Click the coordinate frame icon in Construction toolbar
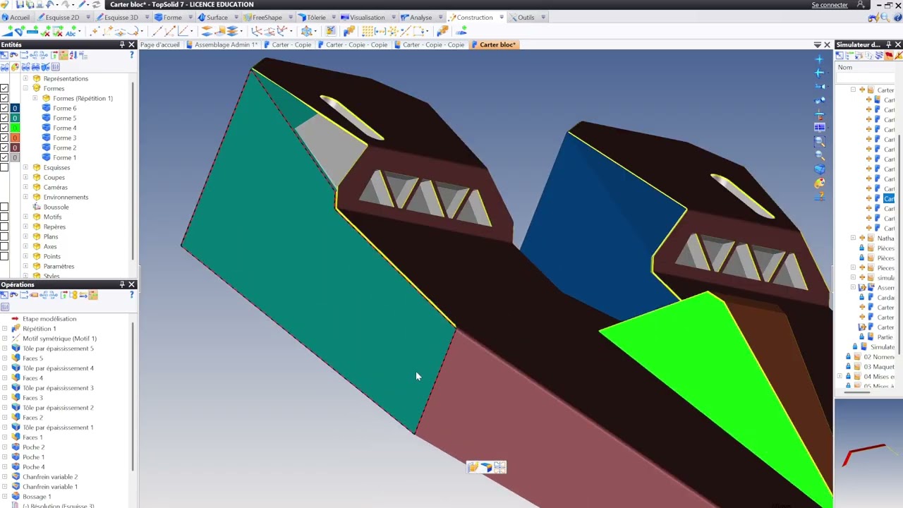The height and width of the screenshot is (508, 903). [x=257, y=31]
